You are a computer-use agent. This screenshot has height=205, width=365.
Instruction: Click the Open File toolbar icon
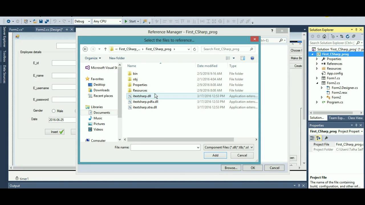(x=35, y=21)
